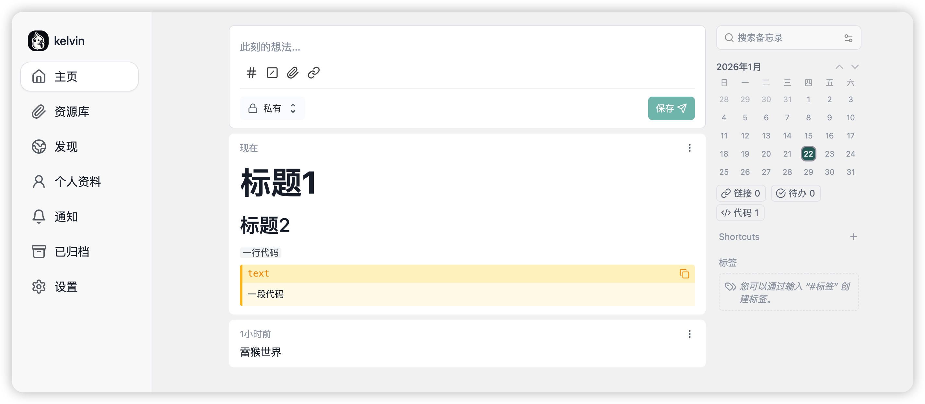This screenshot has height=404, width=925.
Task: Click the square slash icon in the editor
Action: [272, 73]
